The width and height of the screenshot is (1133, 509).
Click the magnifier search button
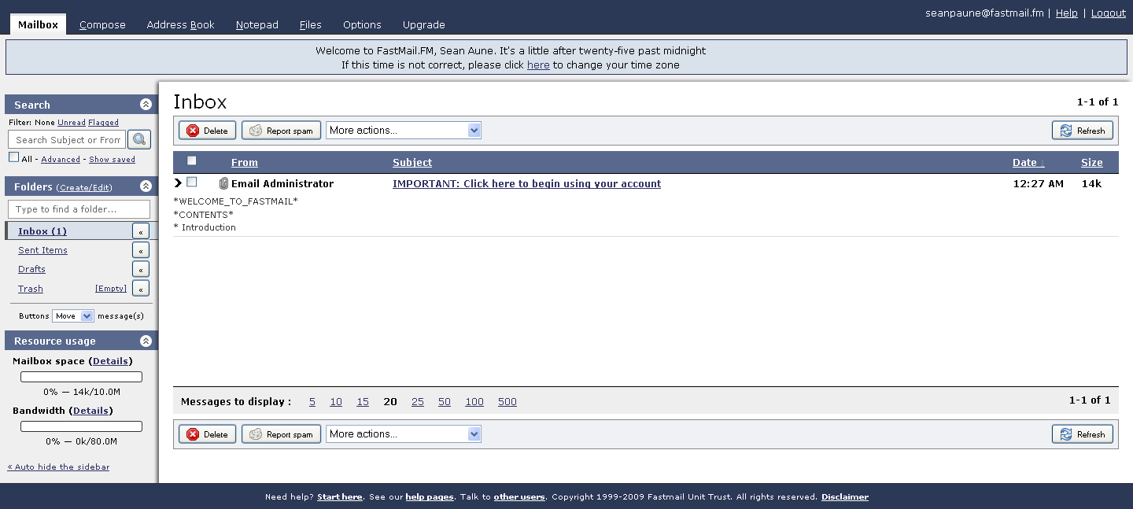coord(139,139)
